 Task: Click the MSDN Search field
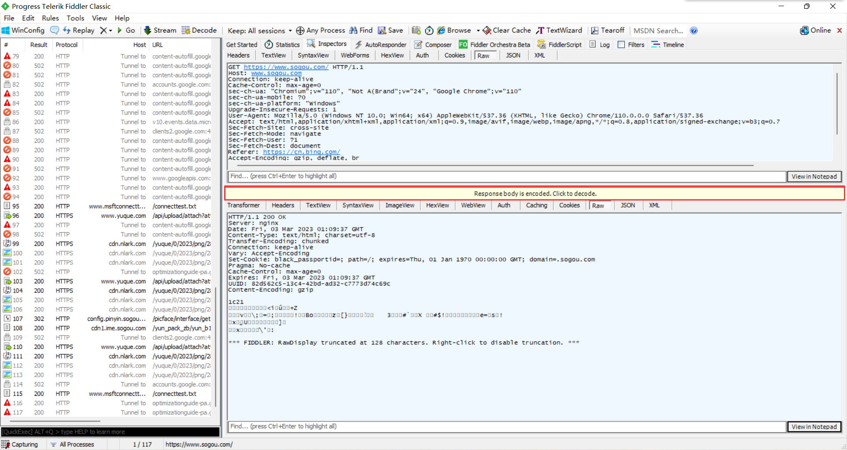tap(658, 30)
